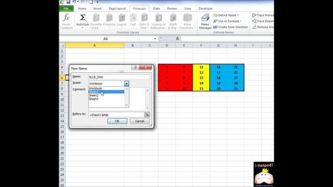Click OK in New Name dialog
The width and height of the screenshot is (333, 187).
pyautogui.click(x=117, y=121)
